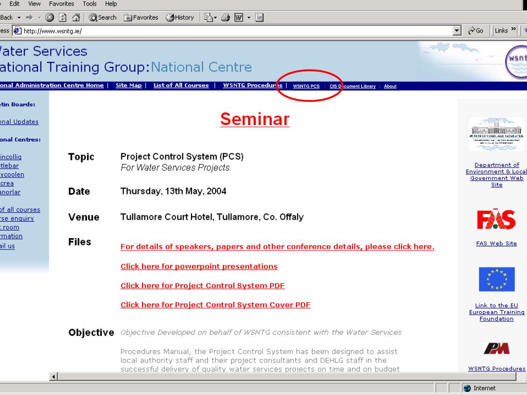
Task: Open speakers, papers and conference details link
Action: pyautogui.click(x=277, y=247)
